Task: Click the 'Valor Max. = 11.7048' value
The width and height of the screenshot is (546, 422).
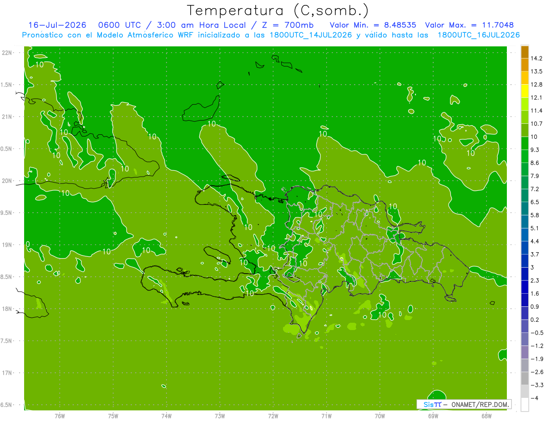Action: (470, 25)
